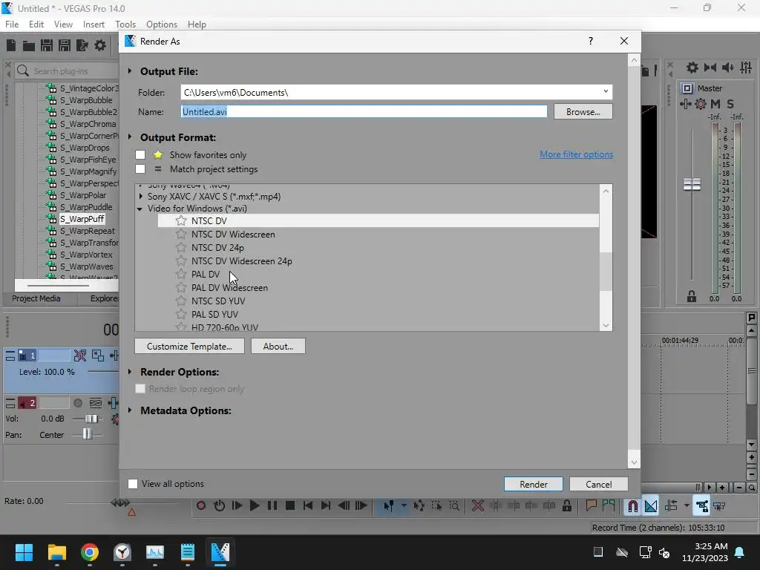The image size is (760, 570).
Task: Open project via the folder icon
Action: pos(29,45)
